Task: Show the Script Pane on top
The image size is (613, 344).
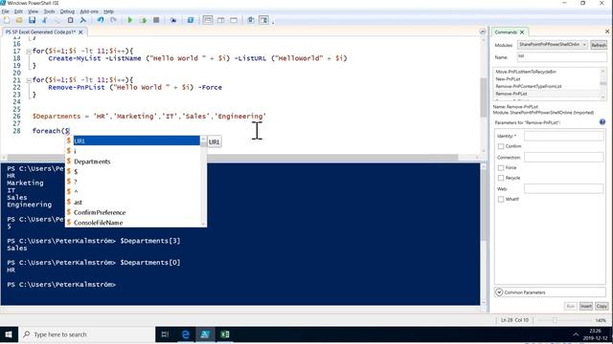Action: click(x=208, y=20)
